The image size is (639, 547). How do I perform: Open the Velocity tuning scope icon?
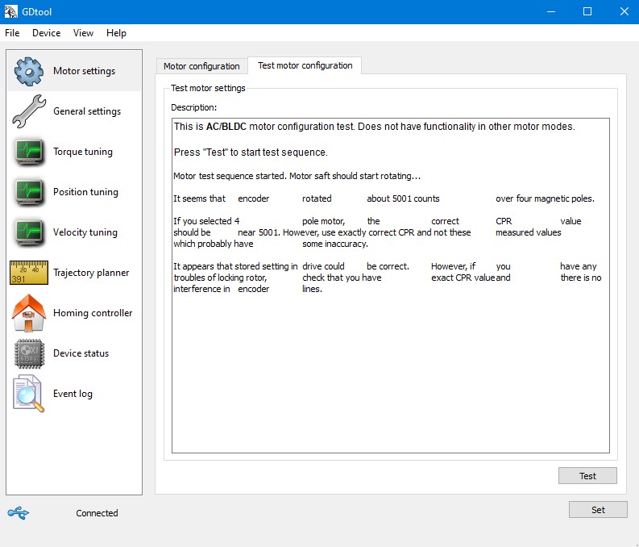point(28,232)
